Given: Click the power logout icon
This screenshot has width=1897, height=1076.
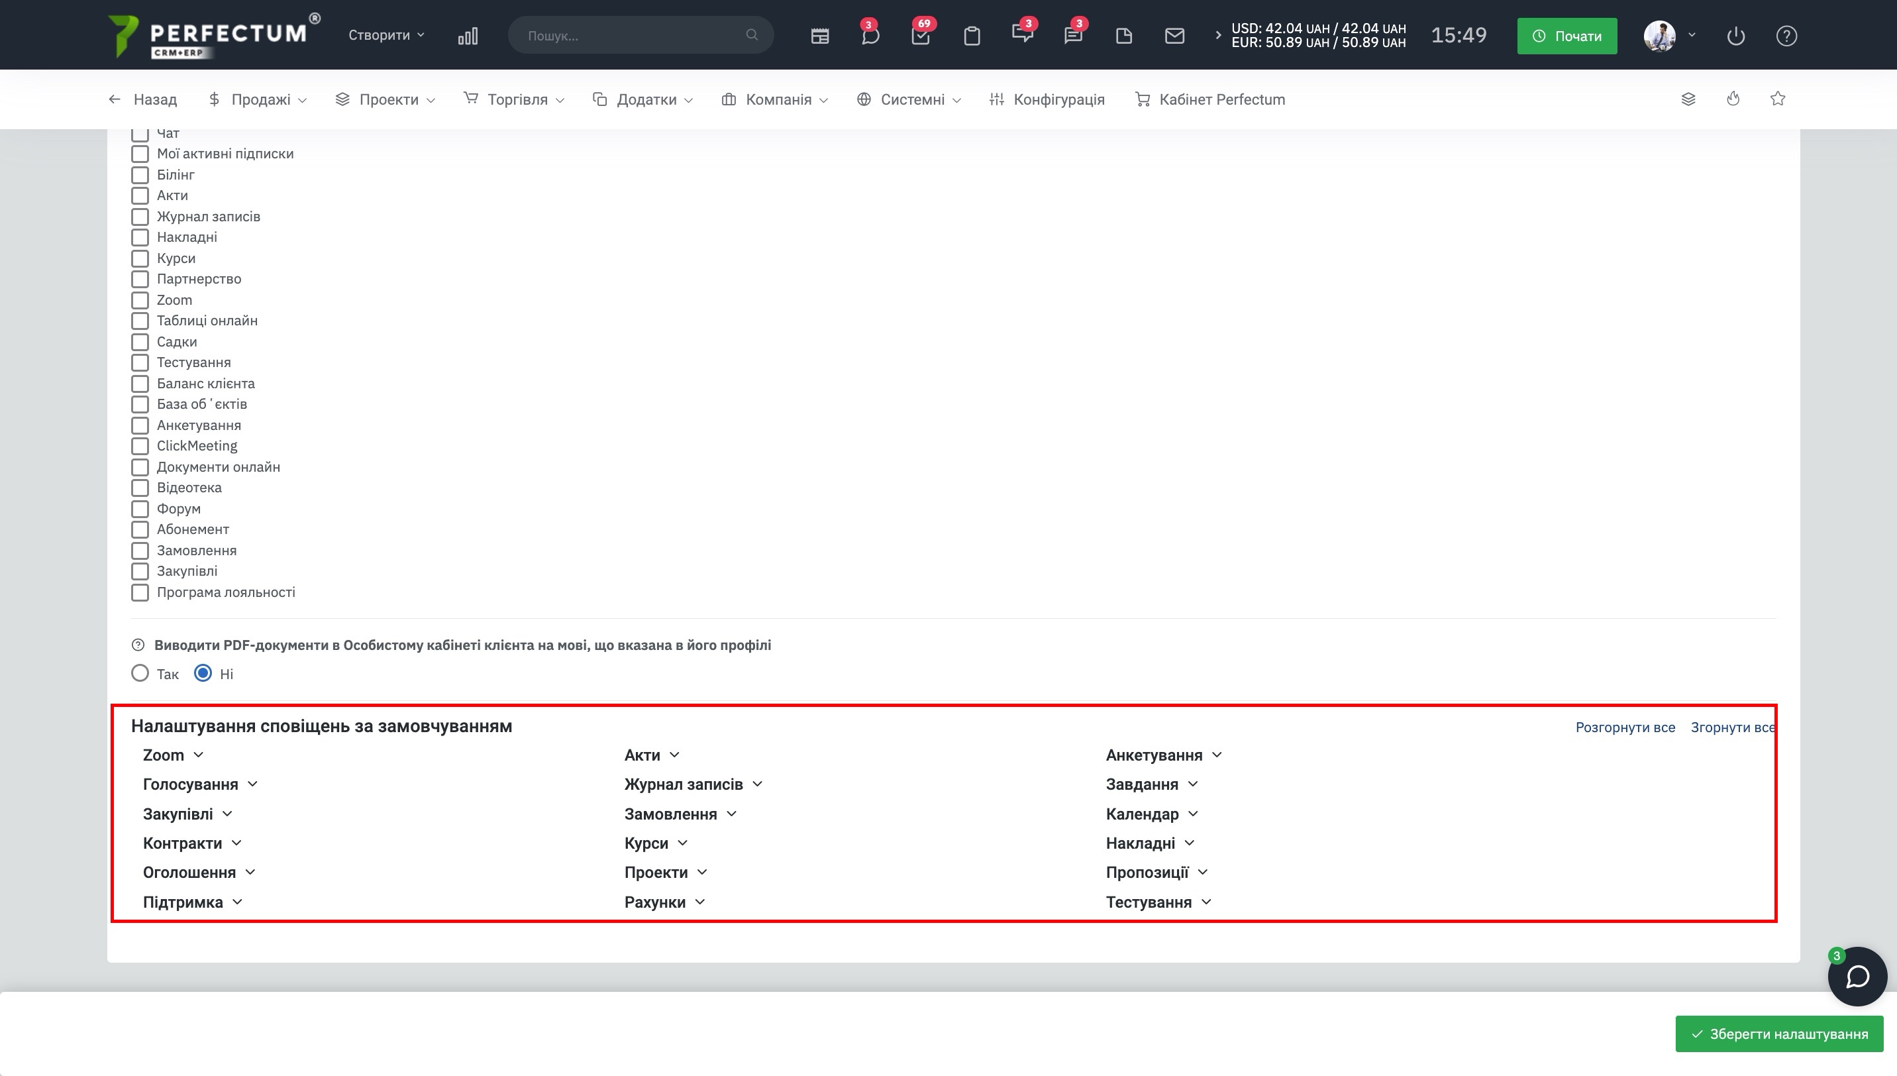Looking at the screenshot, I should point(1735,36).
